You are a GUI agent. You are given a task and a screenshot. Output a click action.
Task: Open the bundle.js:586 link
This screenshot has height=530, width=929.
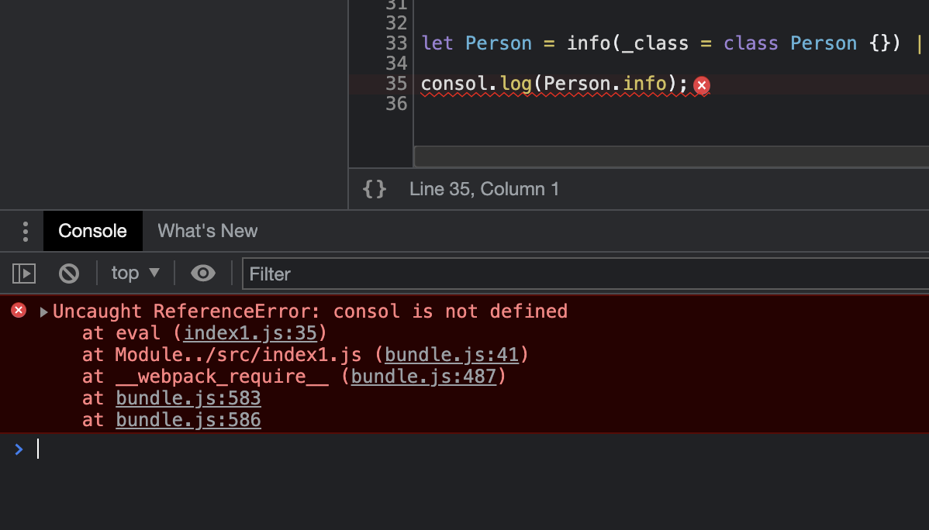point(188,420)
